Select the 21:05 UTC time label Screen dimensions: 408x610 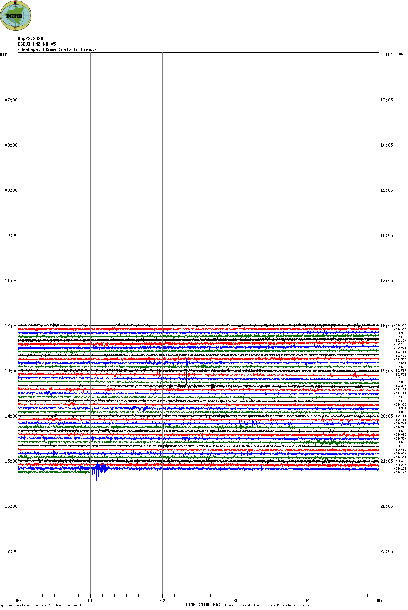coord(386,461)
